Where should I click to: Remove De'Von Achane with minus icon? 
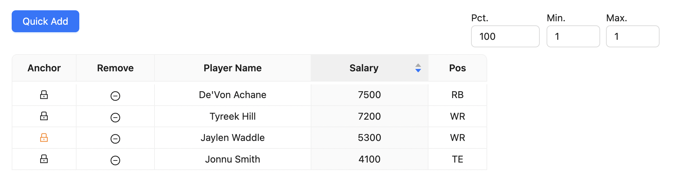coord(115,96)
